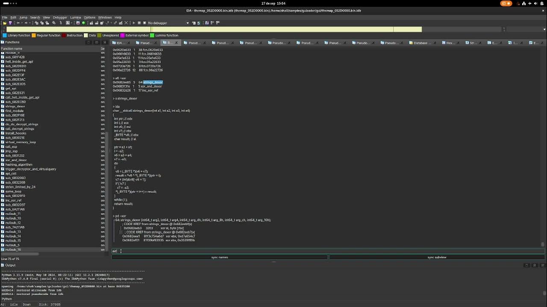This screenshot has height=307, width=547.
Task: Click the volume icon in system tray
Action: pos(535,3)
